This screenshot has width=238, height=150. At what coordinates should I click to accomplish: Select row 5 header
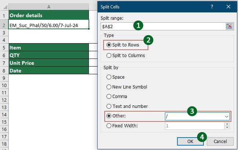pyautogui.click(x=4, y=48)
